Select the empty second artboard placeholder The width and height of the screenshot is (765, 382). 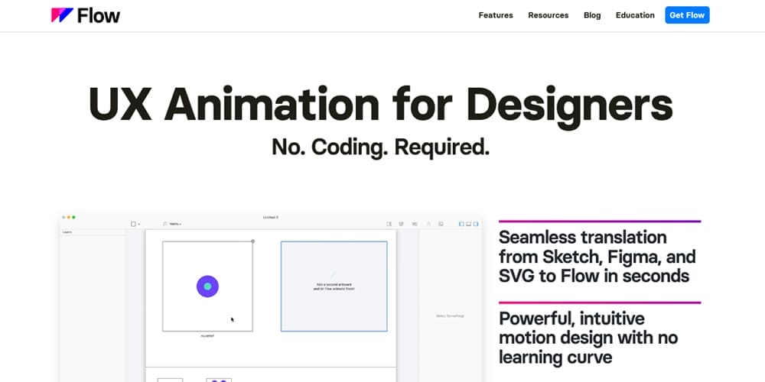point(334,286)
